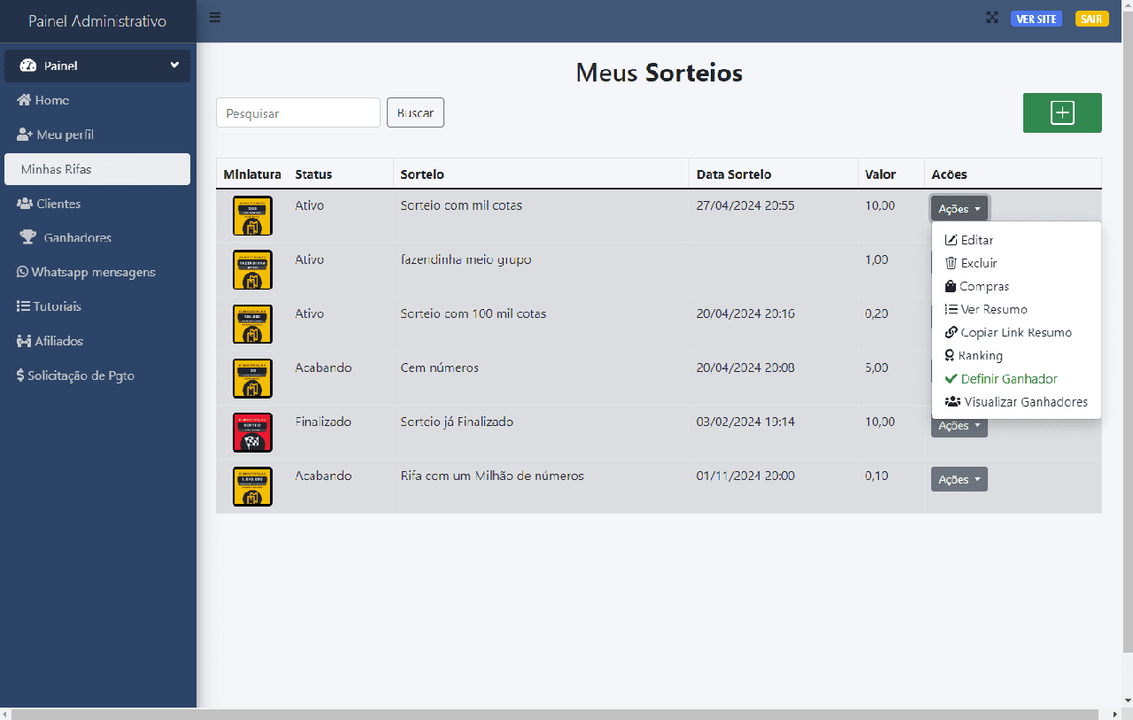Open Ações dropdown for Rifa com um Milhão

click(x=959, y=479)
